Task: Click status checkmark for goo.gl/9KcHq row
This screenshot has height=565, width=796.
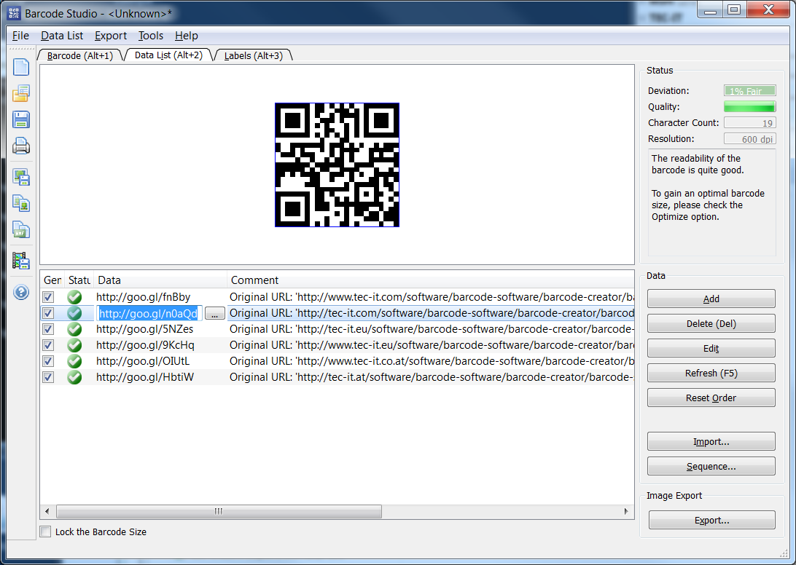Action: 74,345
